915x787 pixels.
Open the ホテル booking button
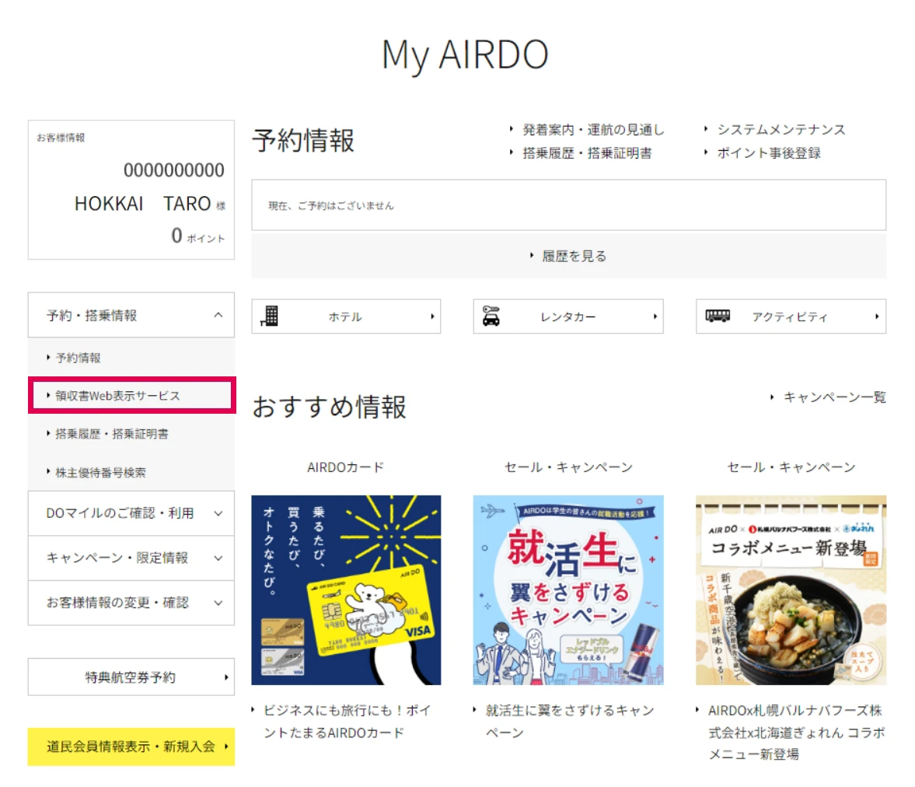346,317
